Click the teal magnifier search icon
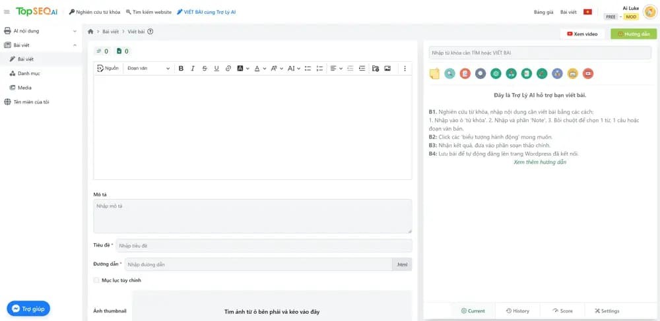The image size is (660, 321). (x=449, y=74)
